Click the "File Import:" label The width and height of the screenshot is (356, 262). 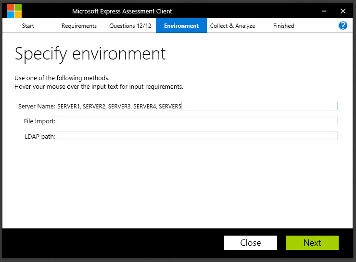point(39,121)
